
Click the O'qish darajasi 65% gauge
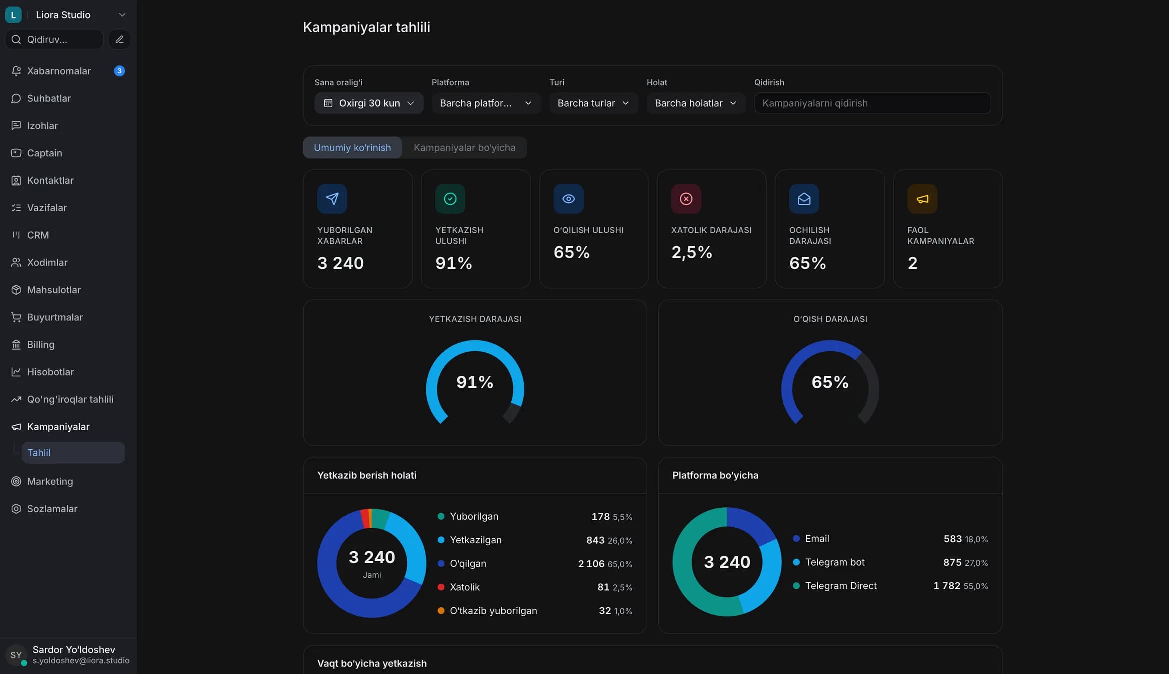[830, 383]
